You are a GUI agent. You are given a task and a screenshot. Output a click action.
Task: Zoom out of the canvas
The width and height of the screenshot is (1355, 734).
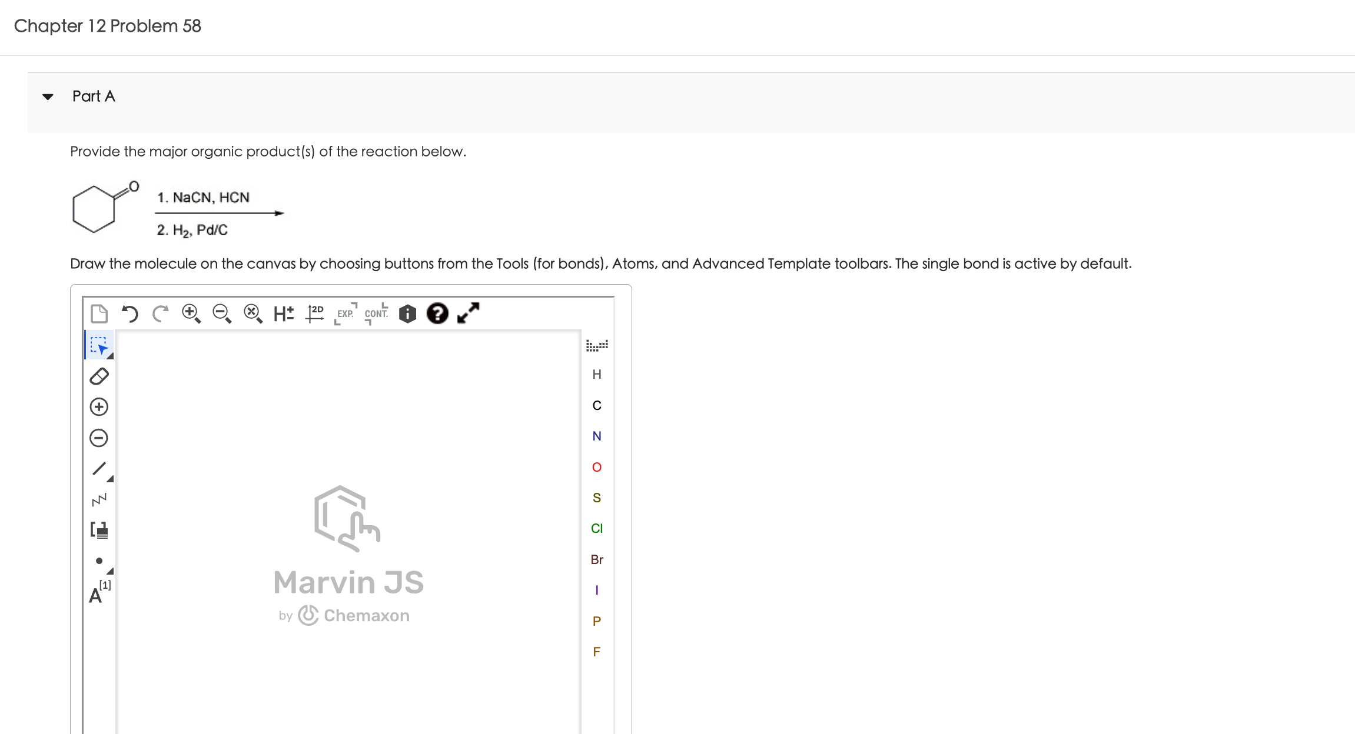click(x=222, y=313)
